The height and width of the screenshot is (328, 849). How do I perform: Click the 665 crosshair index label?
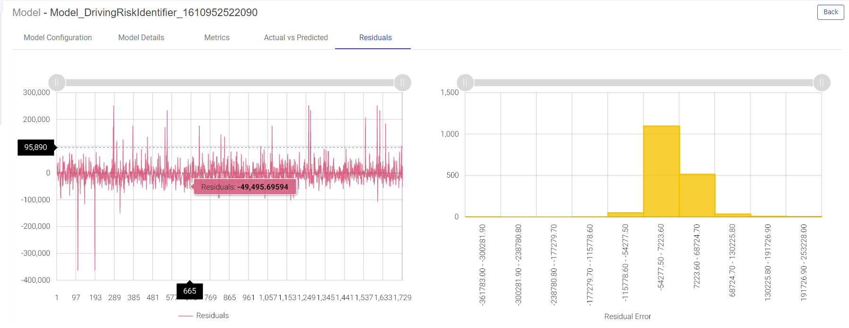point(190,291)
